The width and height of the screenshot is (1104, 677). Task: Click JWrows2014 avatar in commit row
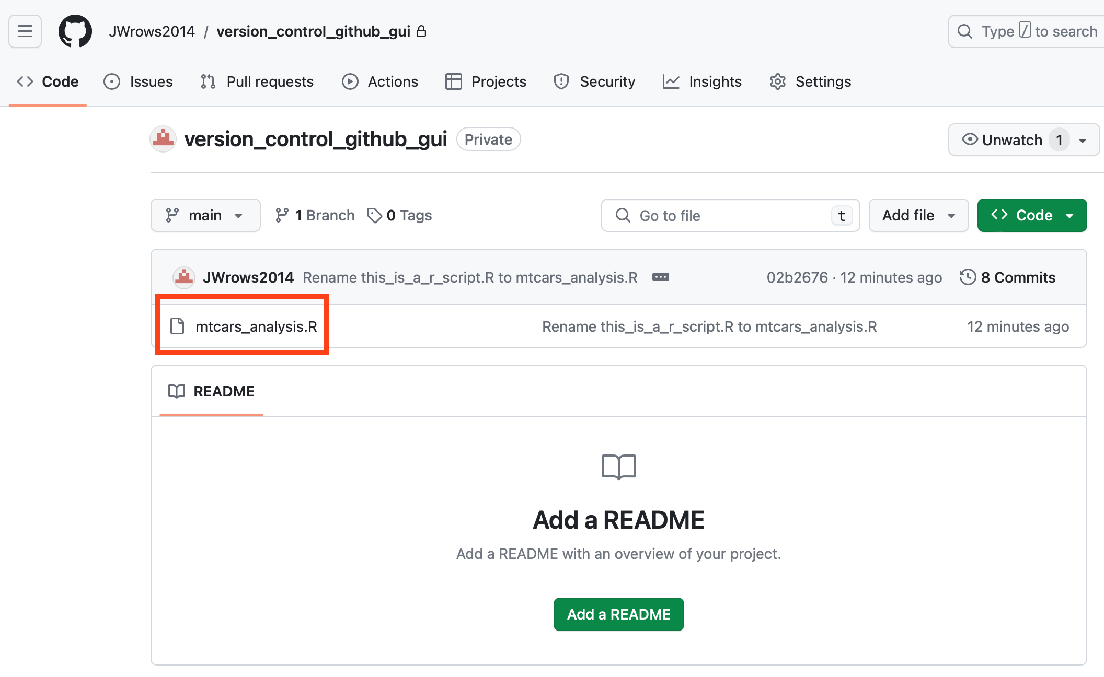184,277
